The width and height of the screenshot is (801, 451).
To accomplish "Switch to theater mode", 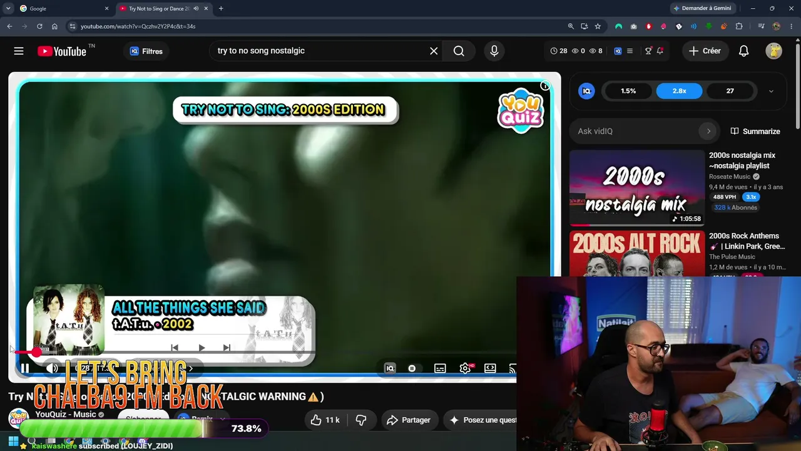I will 490,368.
